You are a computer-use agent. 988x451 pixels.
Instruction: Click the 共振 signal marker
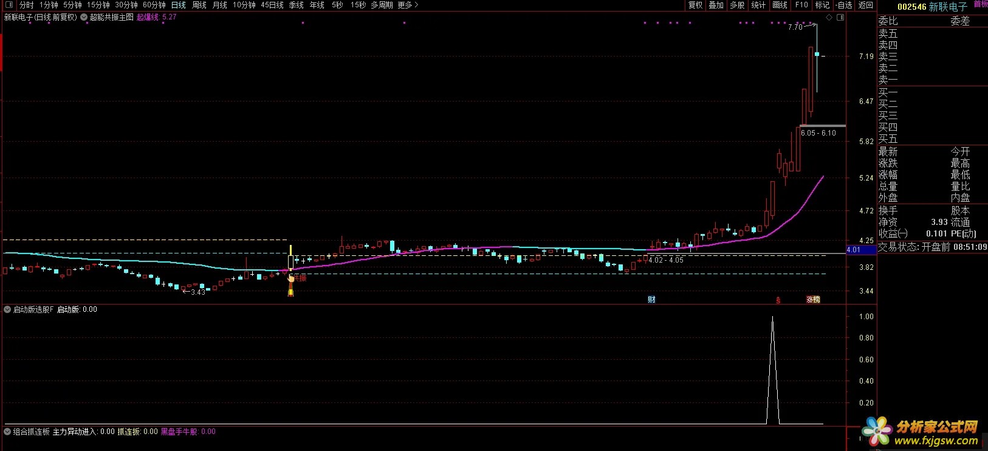[300, 278]
